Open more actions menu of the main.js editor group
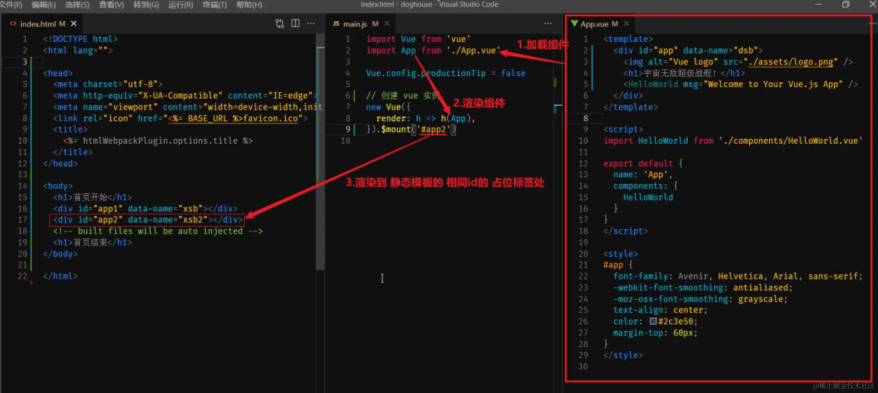Image resolution: width=878 pixels, height=393 pixels. coord(548,24)
